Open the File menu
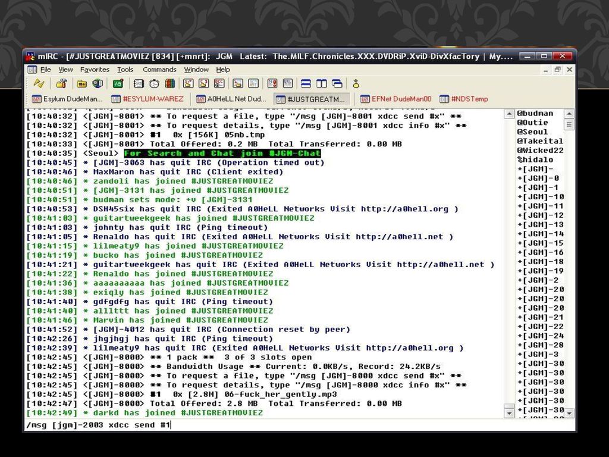The height and width of the screenshot is (457, 609). tap(45, 70)
